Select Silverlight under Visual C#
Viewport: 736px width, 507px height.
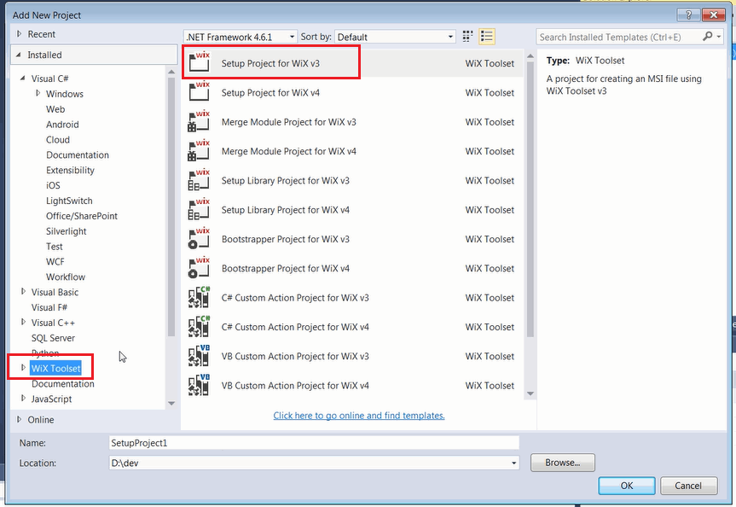pyautogui.click(x=67, y=231)
